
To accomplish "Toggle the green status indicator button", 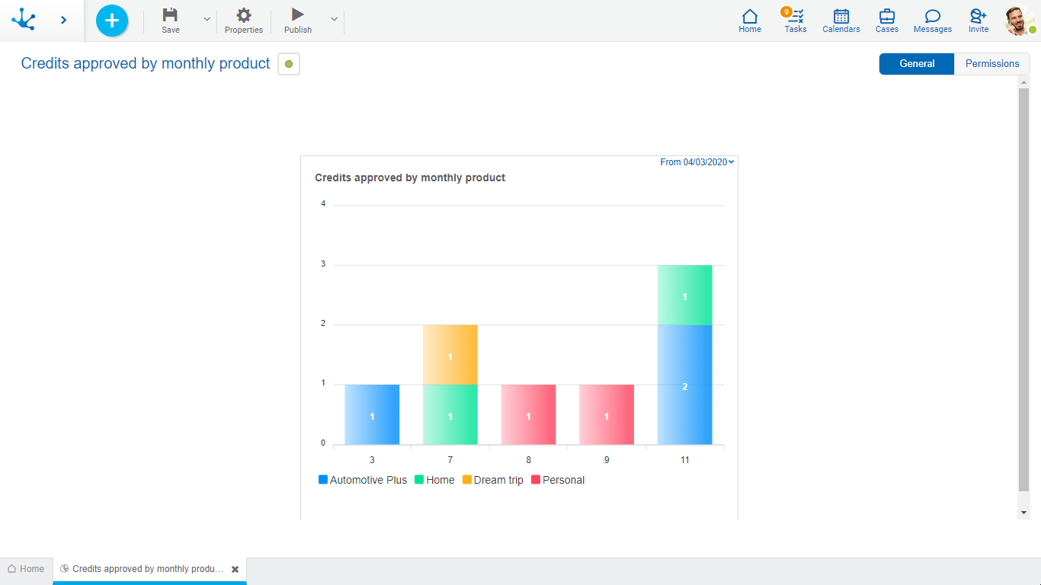I will click(289, 64).
